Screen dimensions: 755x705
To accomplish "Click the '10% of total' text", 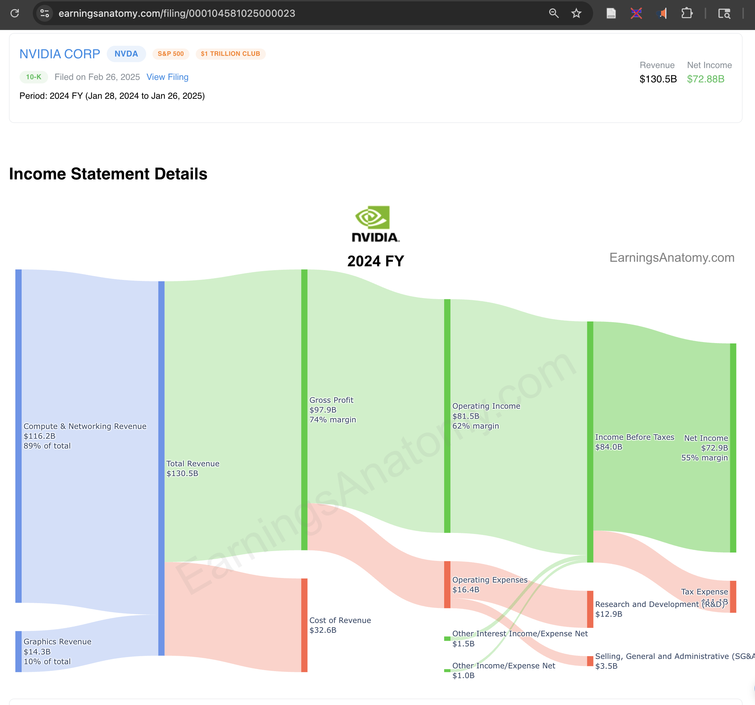I will pos(47,661).
